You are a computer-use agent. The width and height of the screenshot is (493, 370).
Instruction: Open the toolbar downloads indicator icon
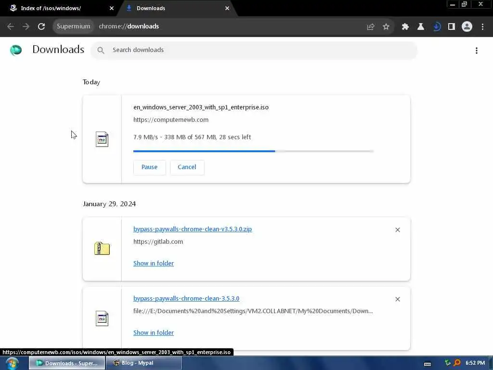(436, 27)
